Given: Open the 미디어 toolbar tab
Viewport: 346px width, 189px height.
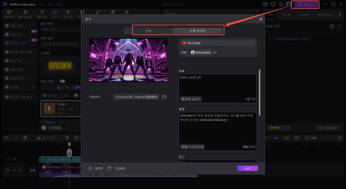Looking at the screenshot, I should (9, 14).
